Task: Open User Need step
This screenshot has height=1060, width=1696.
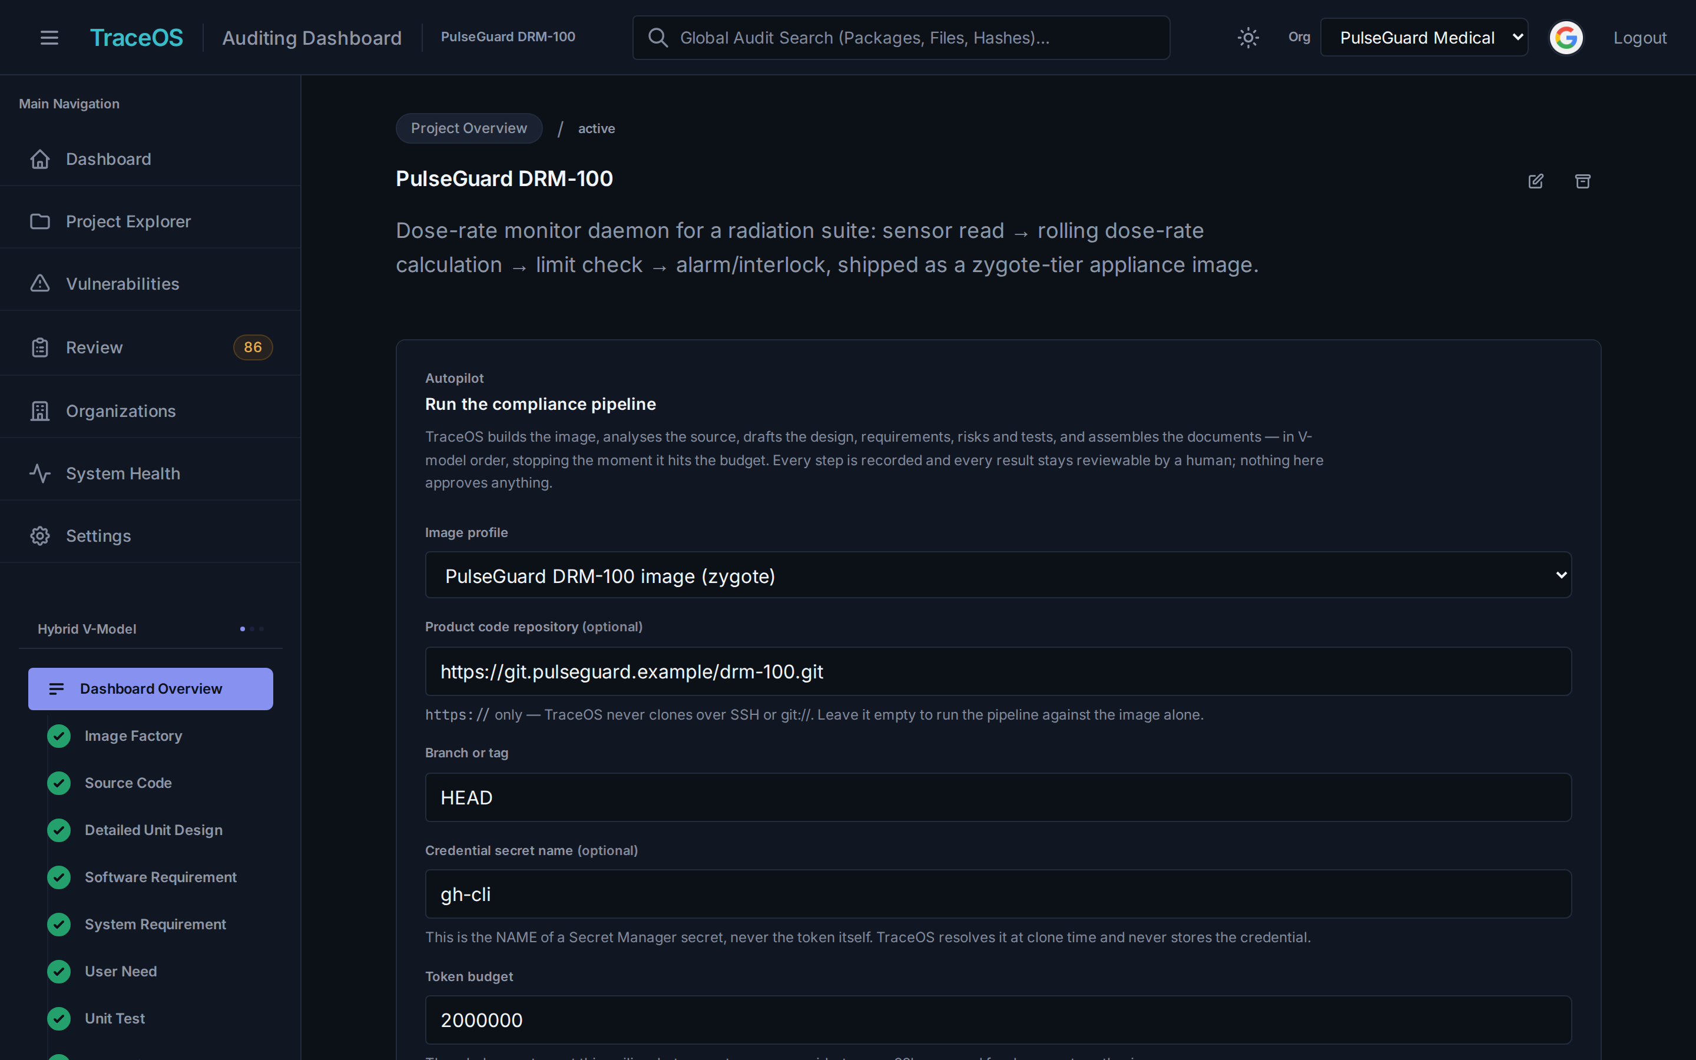Action: 121,971
